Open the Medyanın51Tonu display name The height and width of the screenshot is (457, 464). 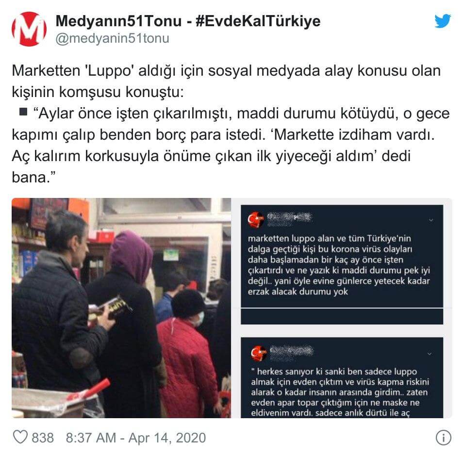pyautogui.click(x=118, y=21)
